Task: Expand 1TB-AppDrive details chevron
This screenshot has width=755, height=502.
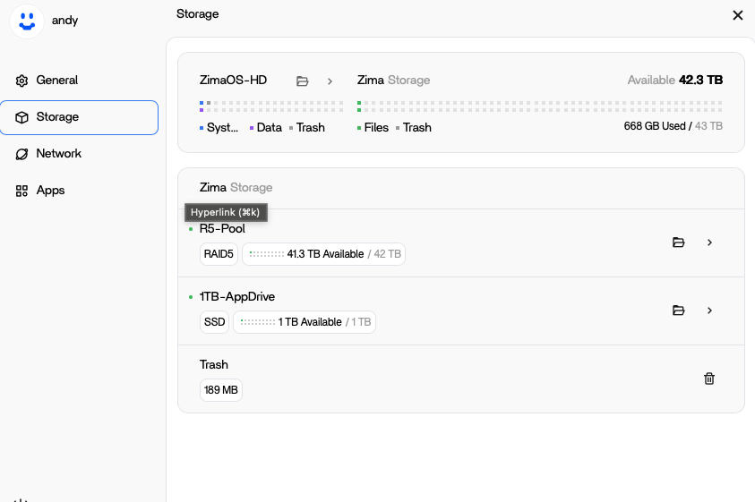Action: [x=709, y=311]
